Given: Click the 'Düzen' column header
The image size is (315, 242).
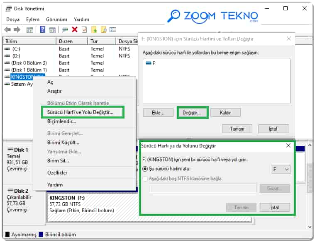Looking at the screenshot, I should click(x=72, y=41).
